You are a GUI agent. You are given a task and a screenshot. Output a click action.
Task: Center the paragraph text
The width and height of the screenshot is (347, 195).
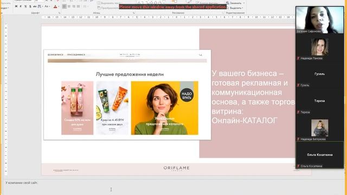pyautogui.click(x=69, y=6)
